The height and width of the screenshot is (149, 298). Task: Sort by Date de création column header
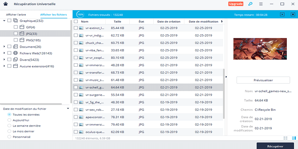pos(169,22)
